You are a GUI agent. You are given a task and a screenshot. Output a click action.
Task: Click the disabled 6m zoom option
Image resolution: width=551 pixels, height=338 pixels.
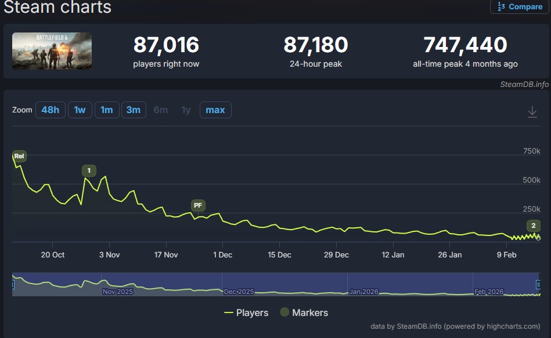click(161, 110)
